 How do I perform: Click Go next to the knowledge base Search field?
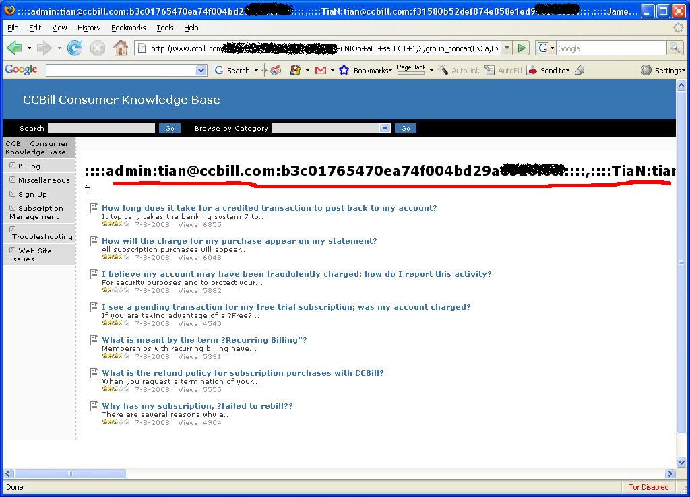click(x=170, y=128)
